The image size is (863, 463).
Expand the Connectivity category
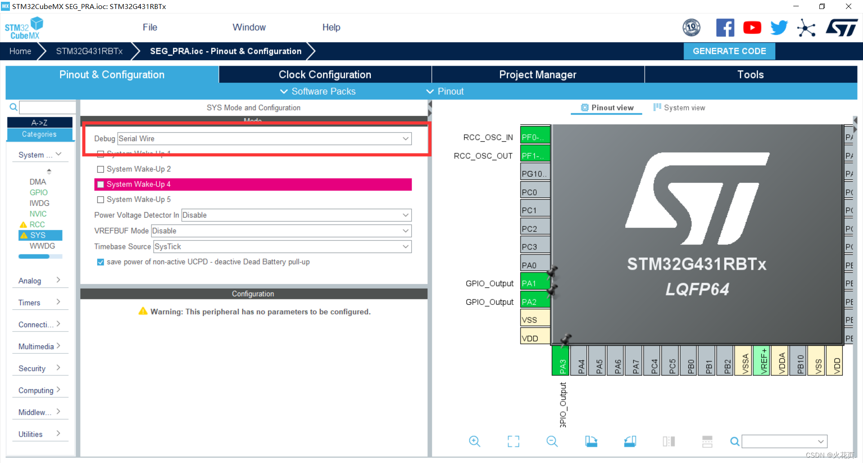pos(40,325)
